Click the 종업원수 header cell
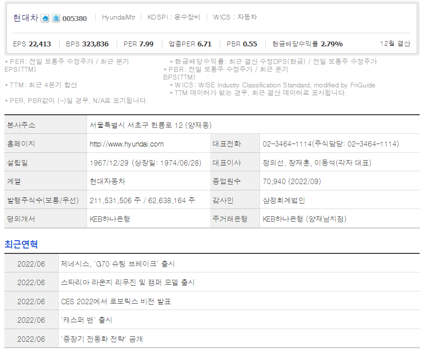This screenshot has height=353, width=428. click(x=235, y=181)
